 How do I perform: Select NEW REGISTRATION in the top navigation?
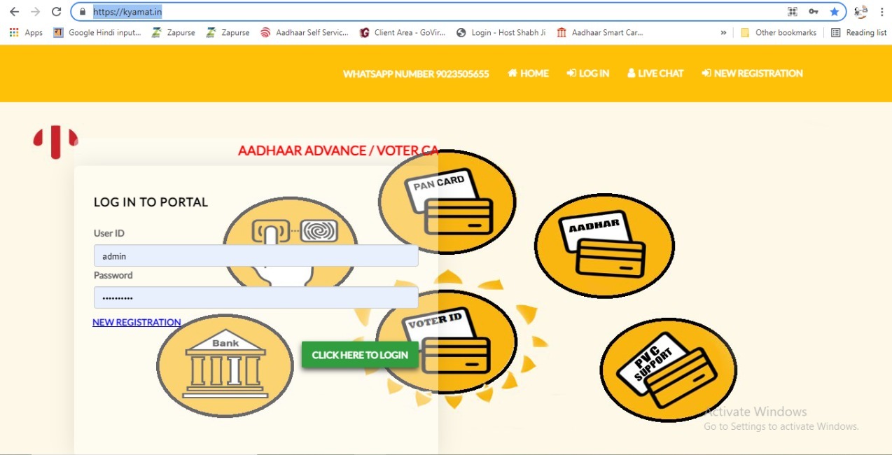pos(752,73)
